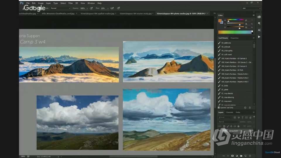Lock image pixels brush icon
Viewport: 281px width, 158px height.
228,126
